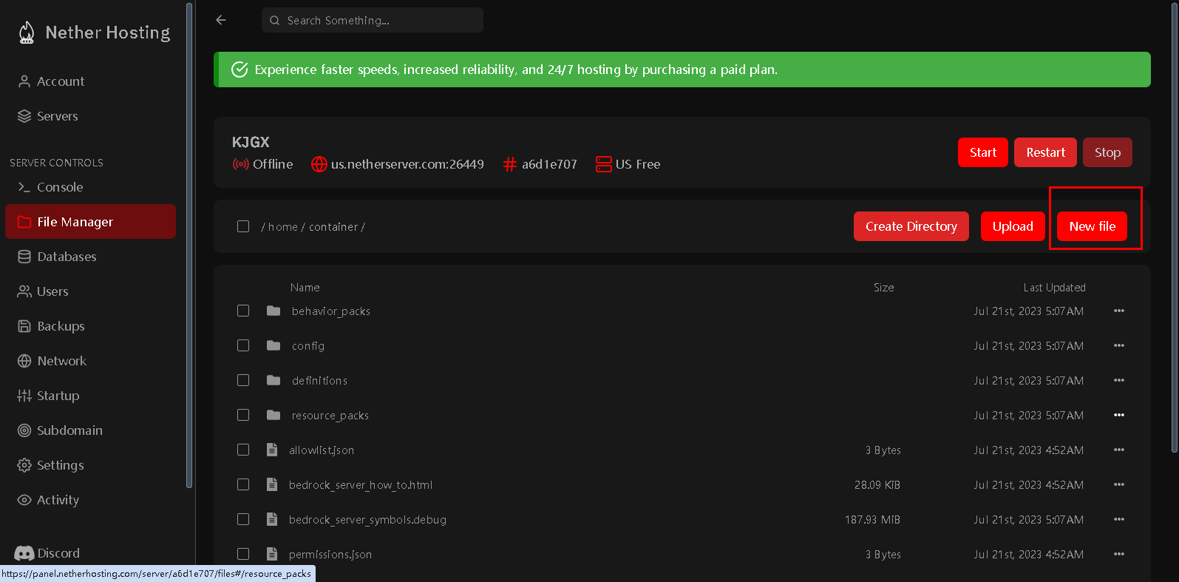Click the Backups save icon
Screen dimensions: 1179x582
tap(24, 326)
